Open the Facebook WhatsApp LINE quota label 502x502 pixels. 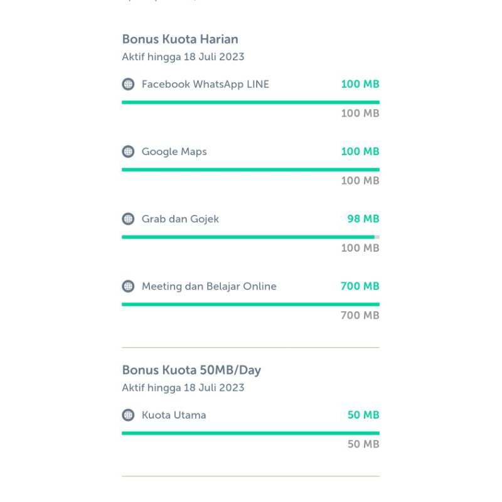(205, 84)
